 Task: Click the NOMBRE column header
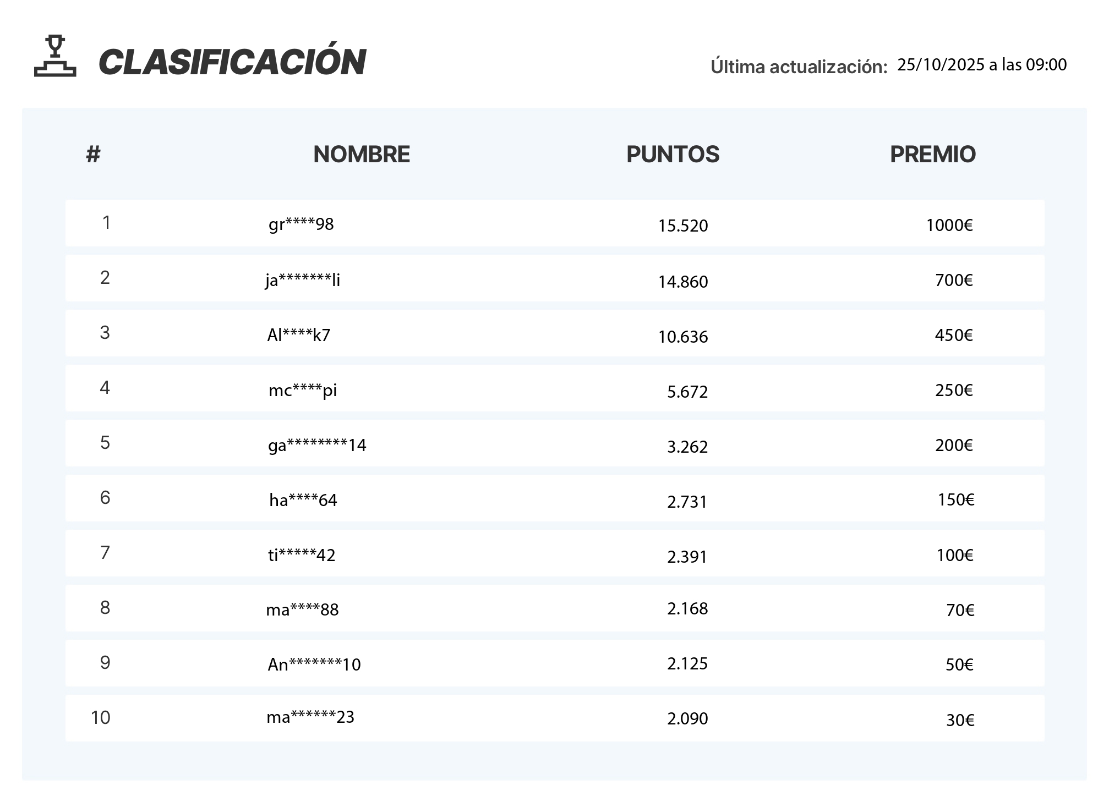pyautogui.click(x=361, y=154)
